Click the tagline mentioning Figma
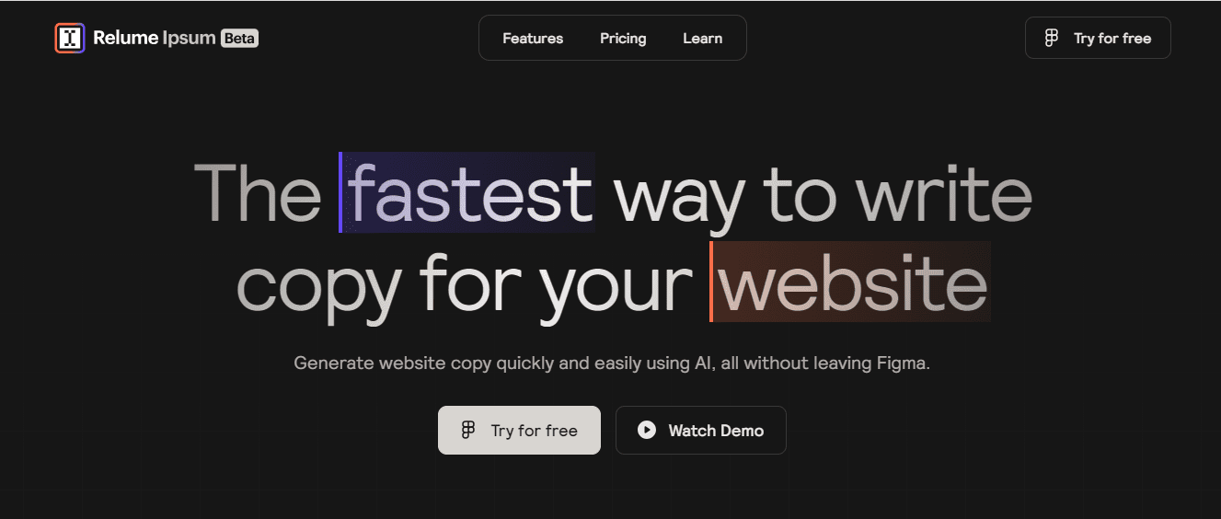1221x519 pixels. (612, 363)
